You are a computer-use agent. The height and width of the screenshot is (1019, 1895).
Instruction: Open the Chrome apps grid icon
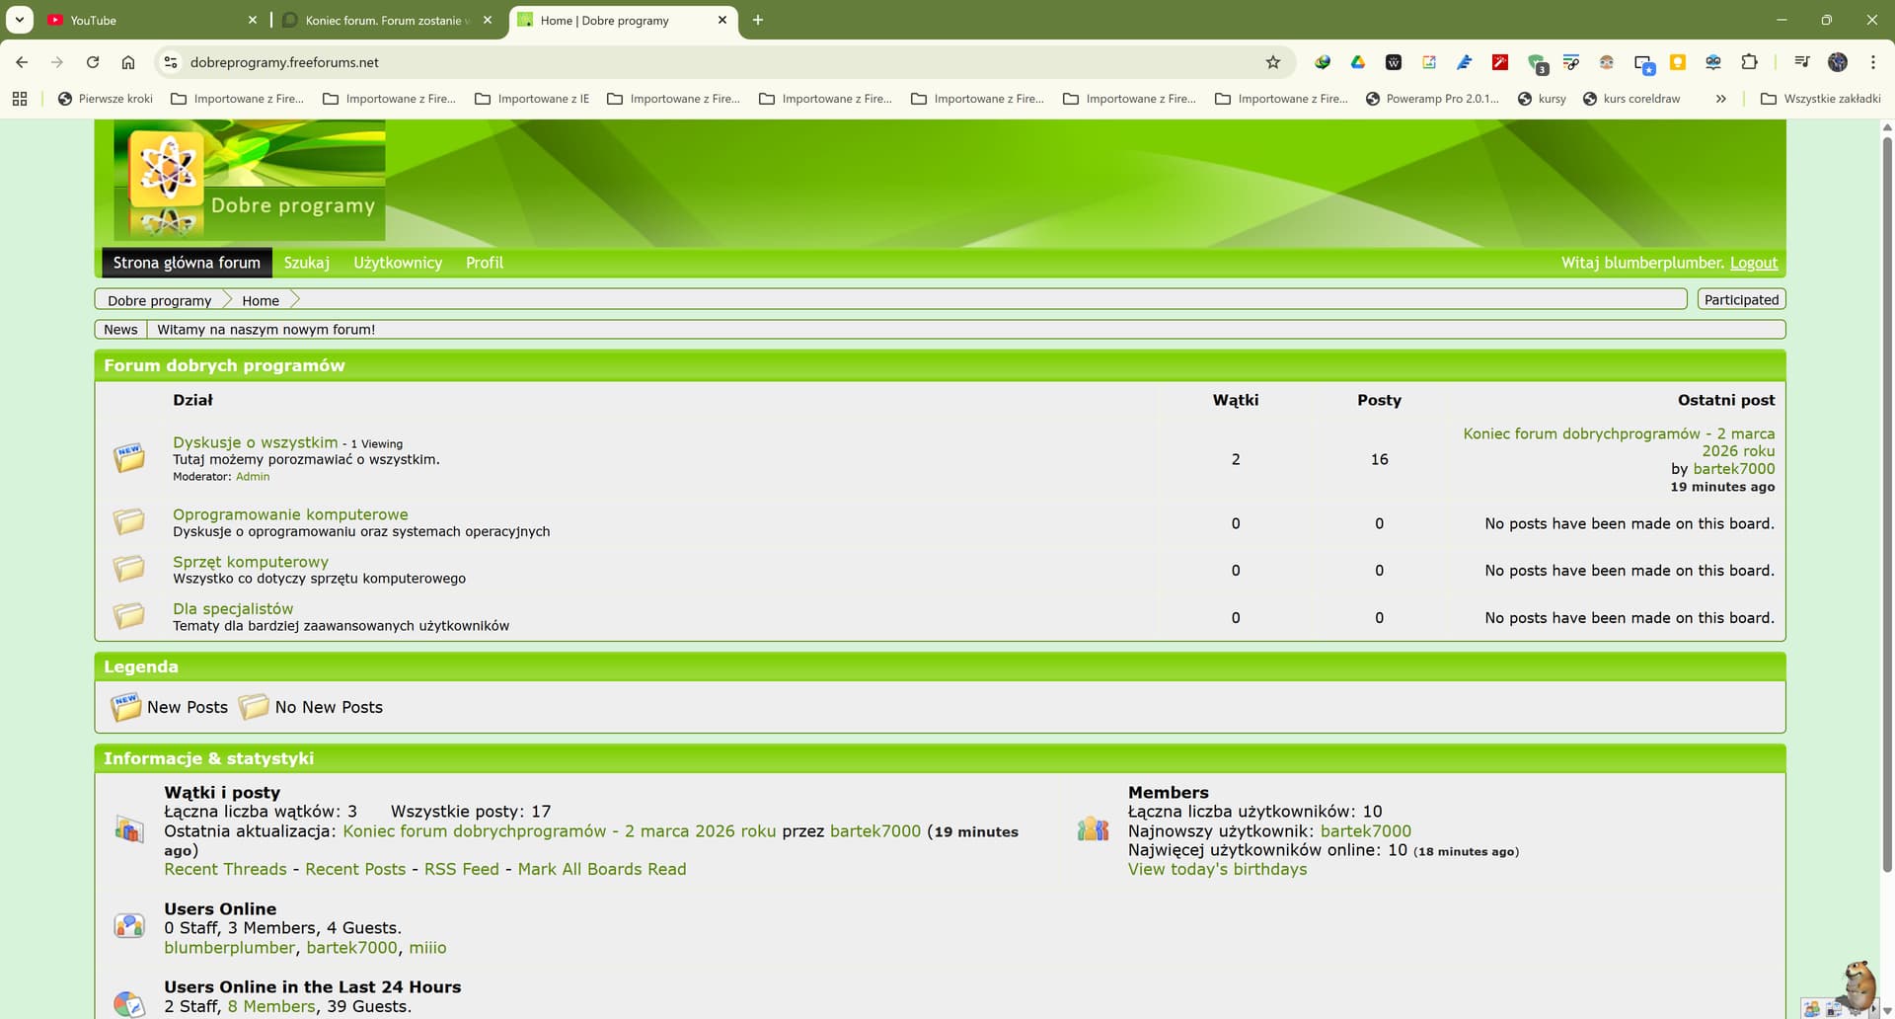pyautogui.click(x=20, y=99)
